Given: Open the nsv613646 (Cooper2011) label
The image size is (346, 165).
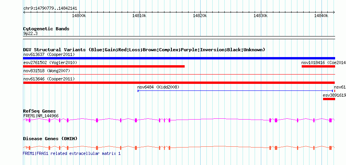Looking at the screenshot, I should click(x=49, y=79).
